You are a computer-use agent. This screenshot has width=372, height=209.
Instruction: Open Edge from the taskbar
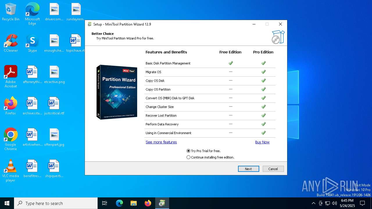pyautogui.click(x=119, y=203)
